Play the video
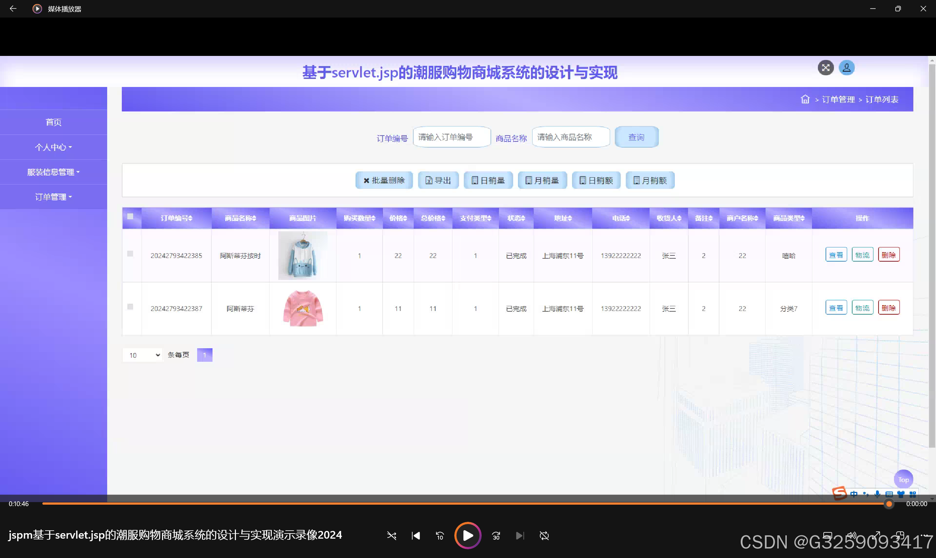This screenshot has height=558, width=936. click(x=467, y=535)
